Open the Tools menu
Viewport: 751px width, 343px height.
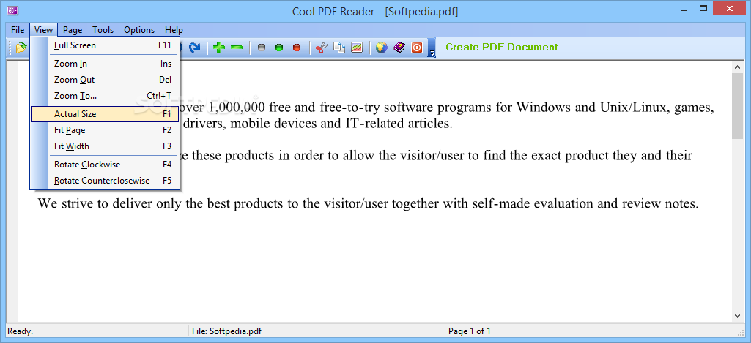tap(103, 30)
